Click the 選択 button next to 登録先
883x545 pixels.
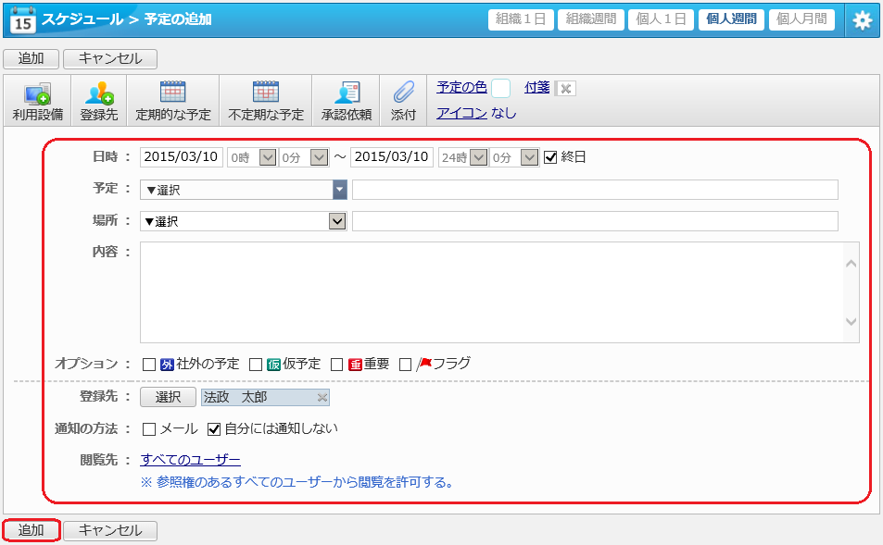(x=168, y=397)
